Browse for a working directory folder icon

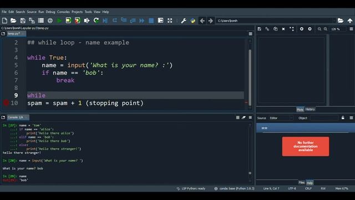pyautogui.click(x=341, y=21)
